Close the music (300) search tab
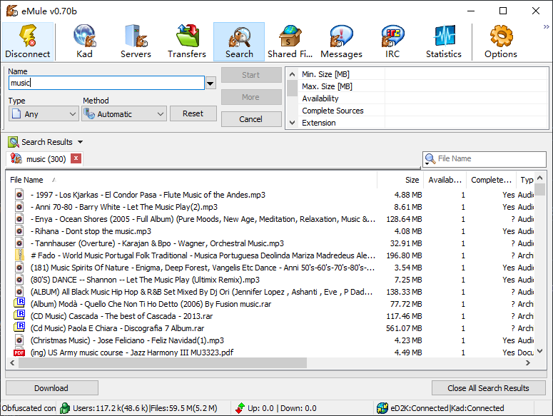Image resolution: width=553 pixels, height=416 pixels. (x=76, y=158)
